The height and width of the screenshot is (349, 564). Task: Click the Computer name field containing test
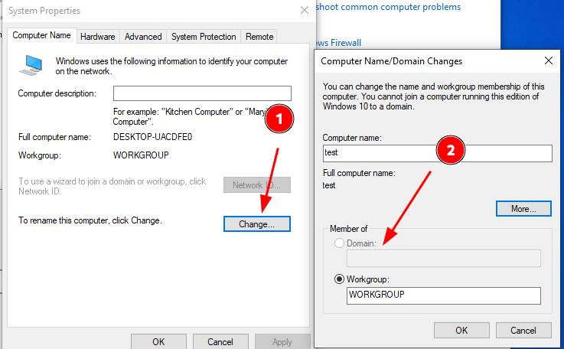[438, 154]
